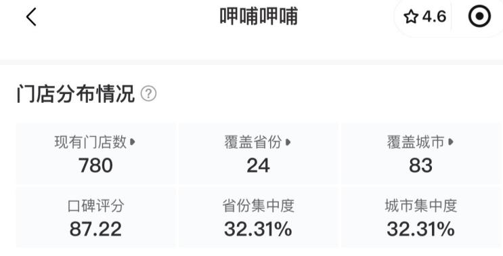The image size is (503, 256).
Task: Open the 覆盖城市 label
Action: (x=416, y=142)
